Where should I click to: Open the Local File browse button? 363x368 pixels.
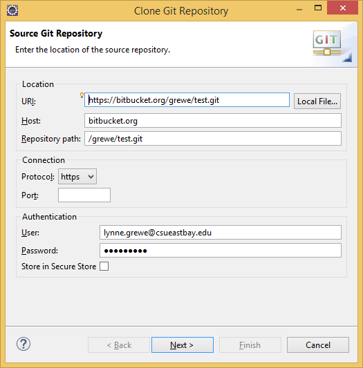coord(317,101)
